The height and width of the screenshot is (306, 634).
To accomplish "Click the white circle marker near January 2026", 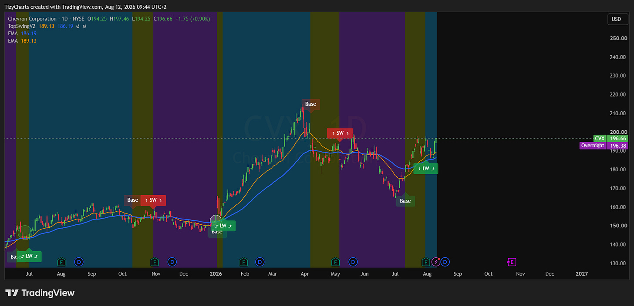I will click(x=216, y=221).
